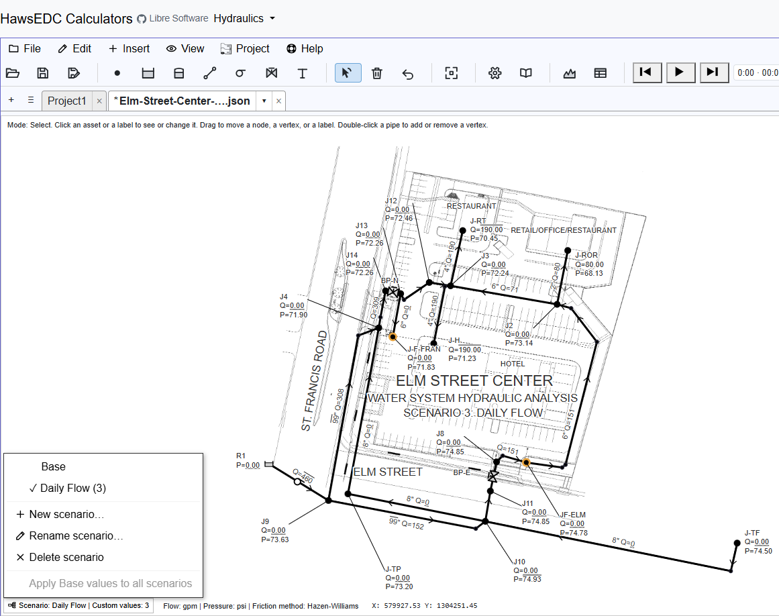Open the Insert menu

coord(129,49)
